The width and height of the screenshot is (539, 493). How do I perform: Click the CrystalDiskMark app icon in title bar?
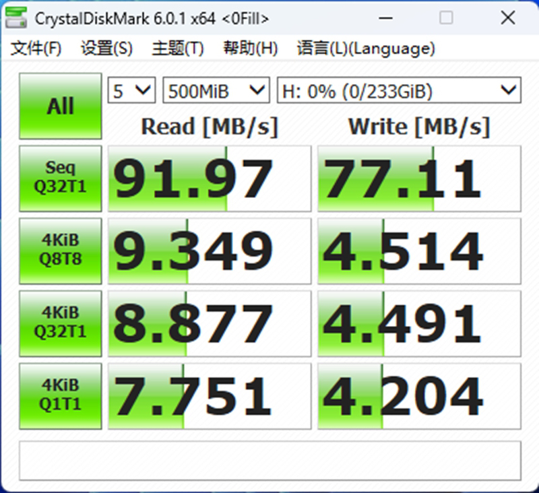16,18
